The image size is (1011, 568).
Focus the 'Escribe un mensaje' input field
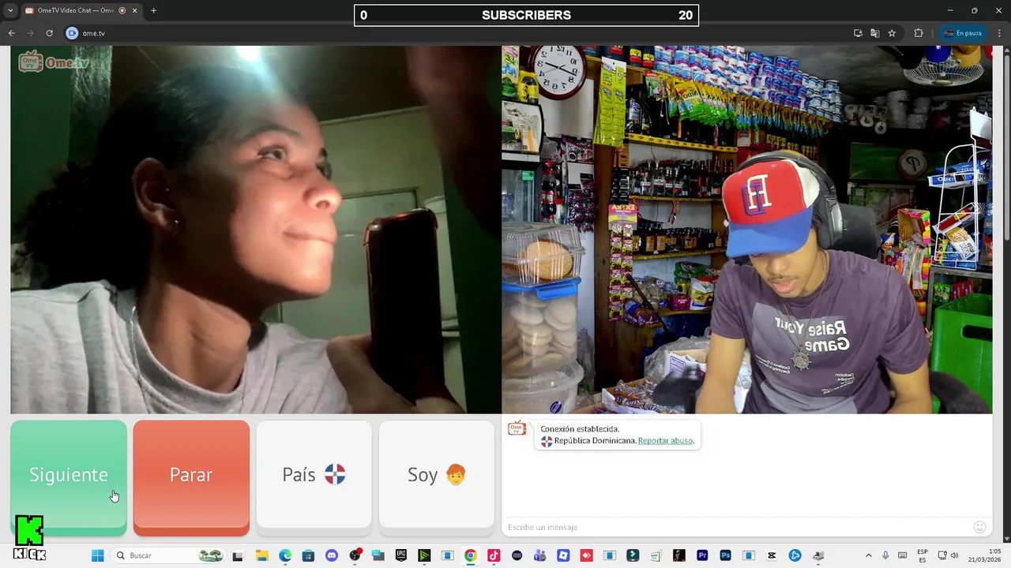[x=739, y=527]
